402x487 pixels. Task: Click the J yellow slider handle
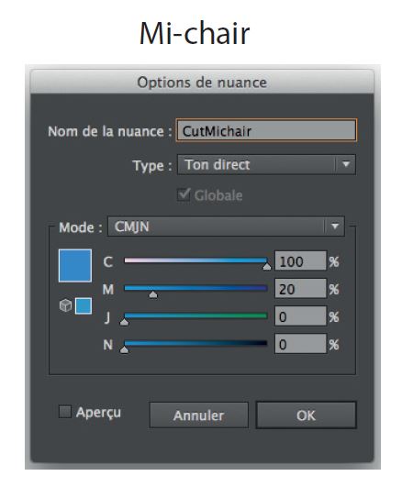click(124, 322)
